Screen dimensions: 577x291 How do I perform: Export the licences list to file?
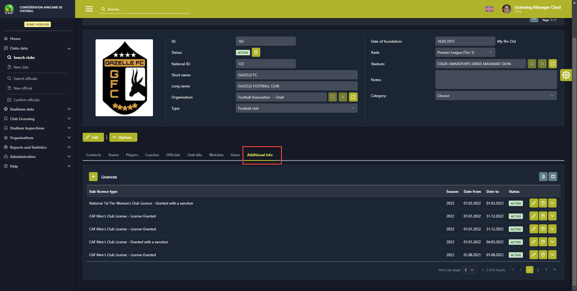click(x=543, y=177)
